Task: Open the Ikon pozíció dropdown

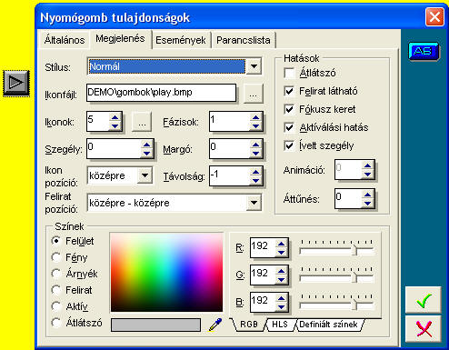Action: pyautogui.click(x=145, y=175)
